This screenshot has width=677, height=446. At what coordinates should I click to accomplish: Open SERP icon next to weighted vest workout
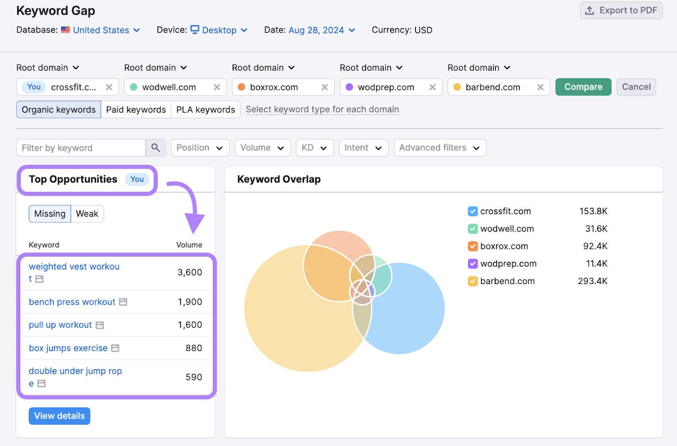tap(39, 279)
